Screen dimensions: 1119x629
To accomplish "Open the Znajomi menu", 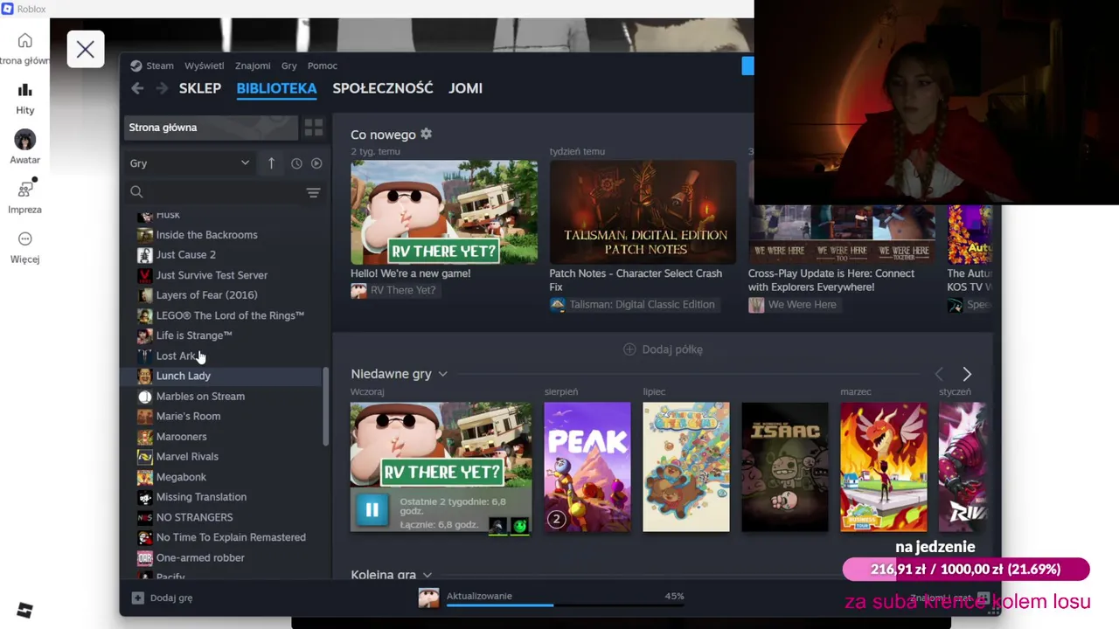I will [253, 66].
